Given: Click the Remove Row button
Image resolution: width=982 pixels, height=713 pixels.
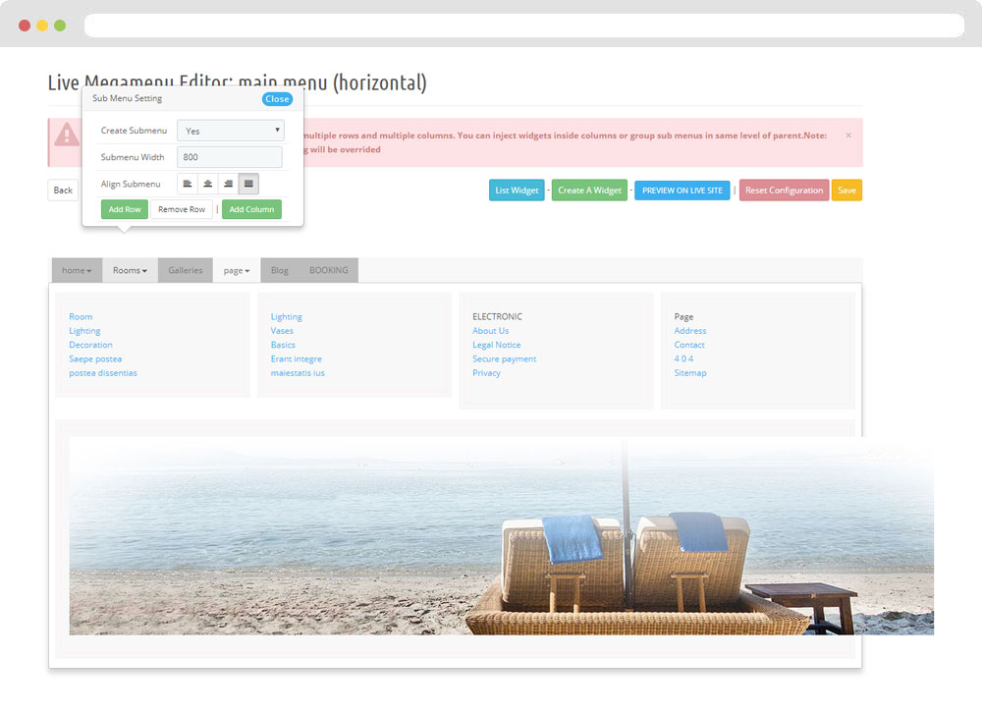Looking at the screenshot, I should click(182, 209).
